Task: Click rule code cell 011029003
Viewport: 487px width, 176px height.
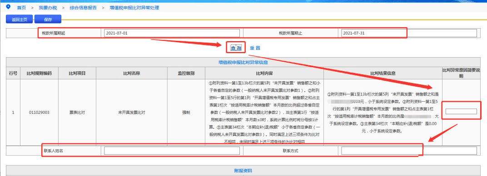Action: (x=39, y=112)
